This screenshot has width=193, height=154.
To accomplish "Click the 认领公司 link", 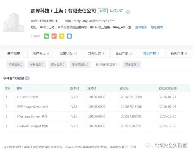I will point(117,11).
